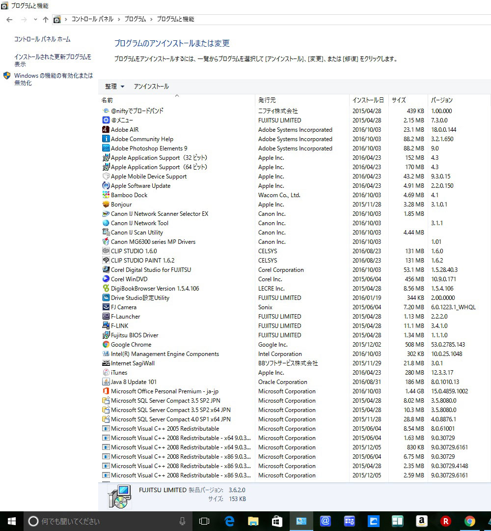Viewport: 491px width, 531px height.
Task: Select Apple Application Support (32 ビット) row
Action: coord(294,157)
